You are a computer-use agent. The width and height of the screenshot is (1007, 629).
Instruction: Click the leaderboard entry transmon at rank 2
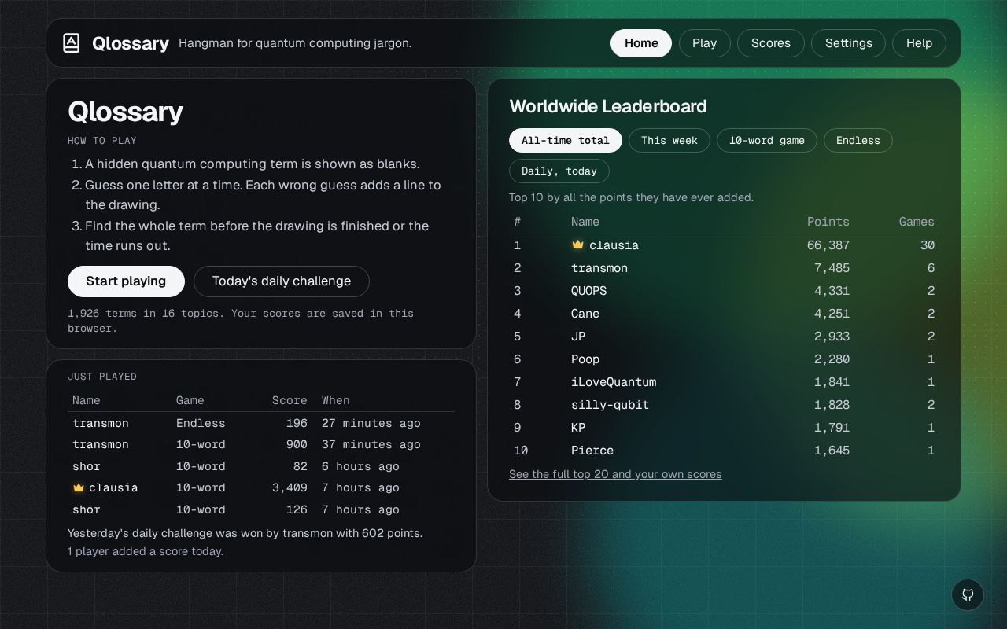point(724,268)
